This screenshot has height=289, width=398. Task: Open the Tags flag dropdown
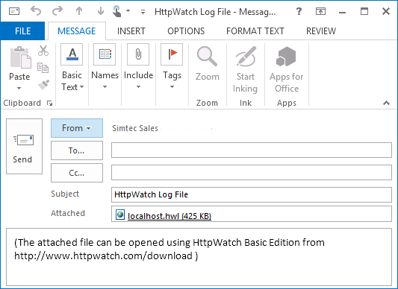[172, 67]
